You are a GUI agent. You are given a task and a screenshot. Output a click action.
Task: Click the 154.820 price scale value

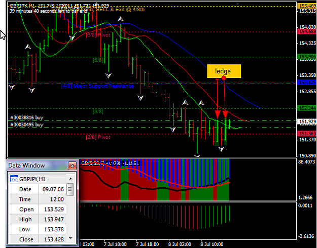[307, 27]
